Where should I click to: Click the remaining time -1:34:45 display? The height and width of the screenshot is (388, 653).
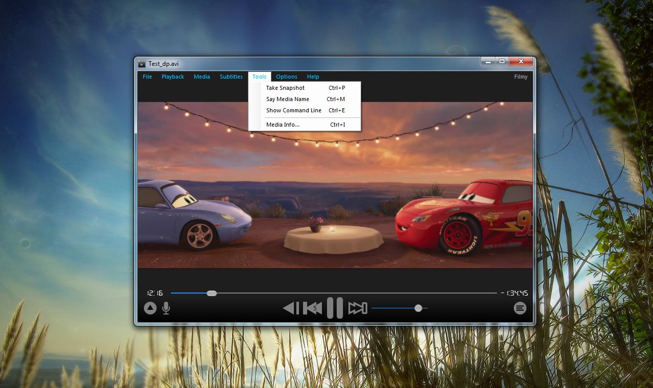514,293
